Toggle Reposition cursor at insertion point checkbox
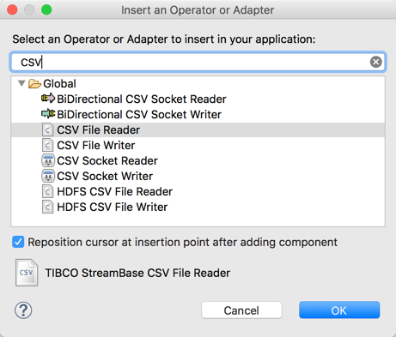Viewport: 396px width, 337px height. coord(18,242)
